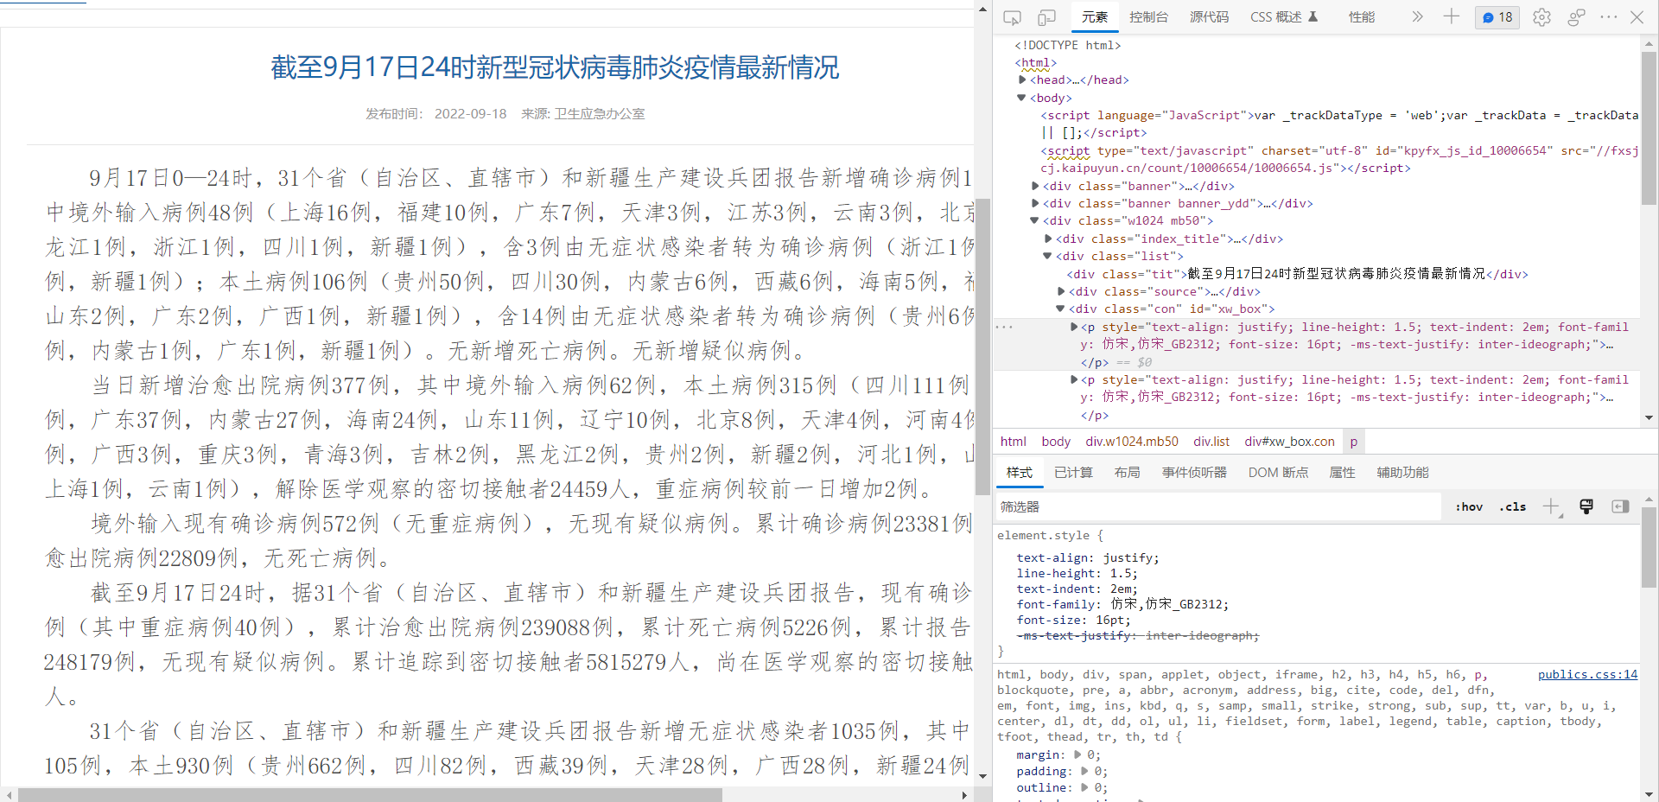Click the styles pane vertical scrollbar thumb
1659x802 pixels.
(x=1649, y=547)
